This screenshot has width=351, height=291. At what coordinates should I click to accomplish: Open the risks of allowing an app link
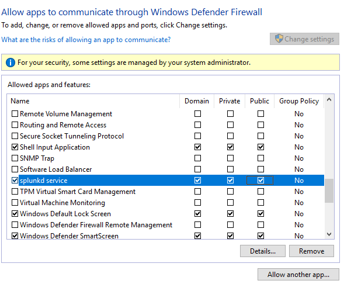pyautogui.click(x=86, y=40)
